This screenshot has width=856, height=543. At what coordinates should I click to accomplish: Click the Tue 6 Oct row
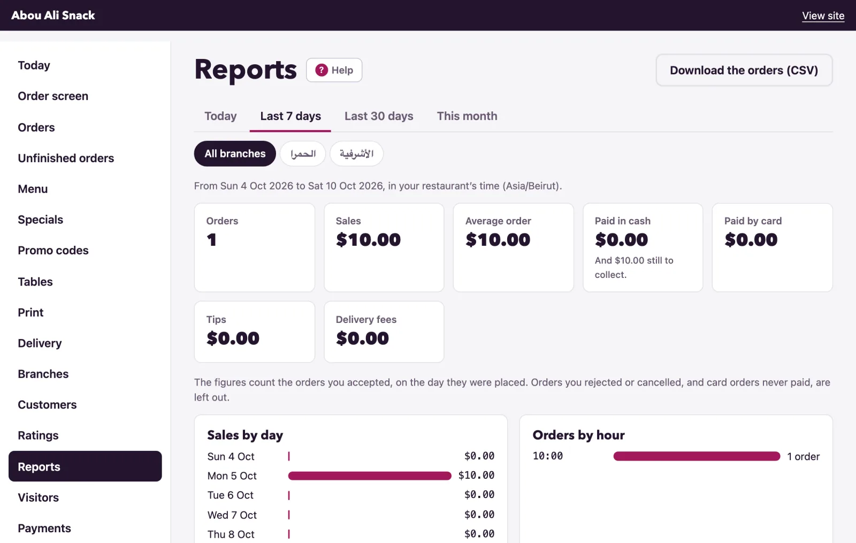tap(351, 495)
